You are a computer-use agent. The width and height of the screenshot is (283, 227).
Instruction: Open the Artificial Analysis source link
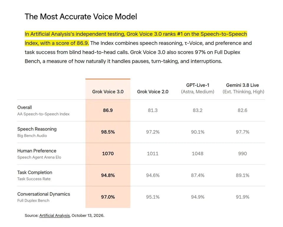point(55,215)
